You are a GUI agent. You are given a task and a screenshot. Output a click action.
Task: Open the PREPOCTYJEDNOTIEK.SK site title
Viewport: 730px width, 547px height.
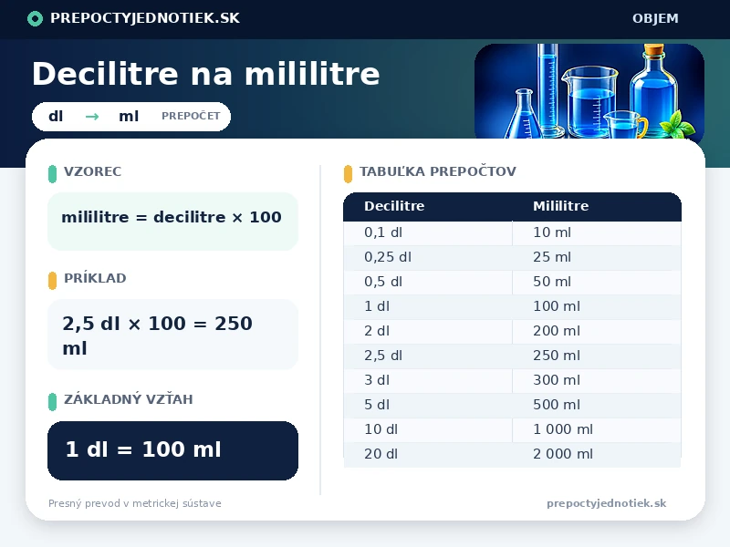(145, 18)
